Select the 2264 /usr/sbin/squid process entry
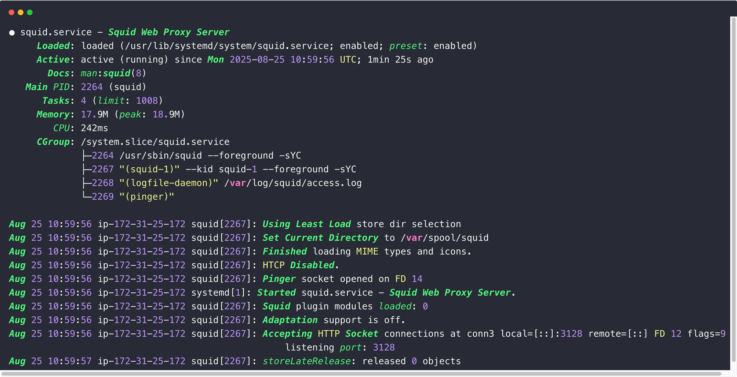Screen dimensions: 737x377 [196, 156]
